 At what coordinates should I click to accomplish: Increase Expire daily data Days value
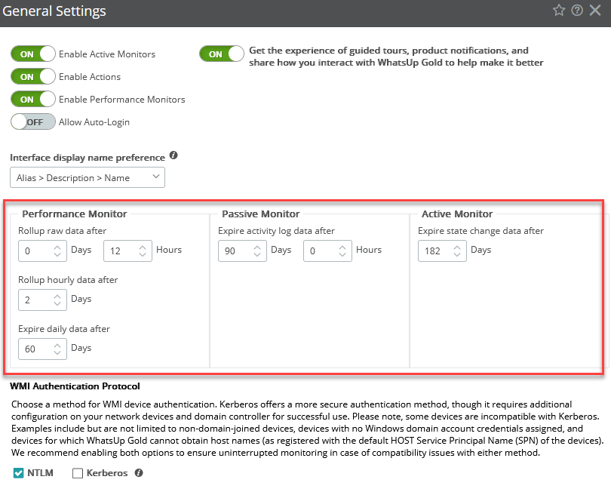pyautogui.click(x=57, y=346)
